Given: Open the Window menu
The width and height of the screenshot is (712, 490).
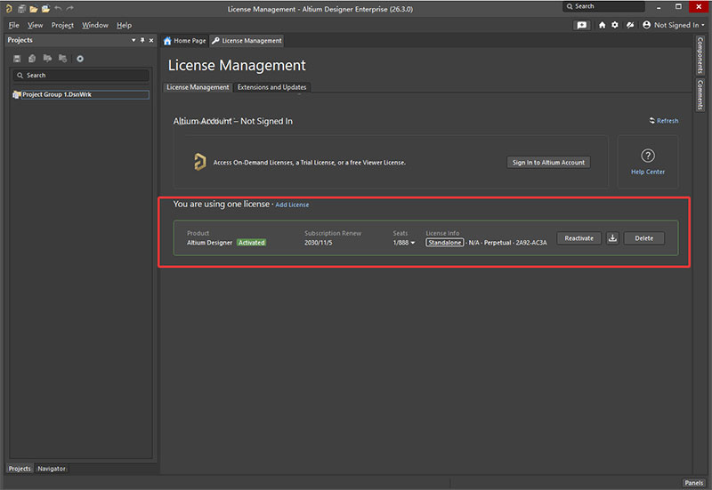Looking at the screenshot, I should click(x=95, y=26).
